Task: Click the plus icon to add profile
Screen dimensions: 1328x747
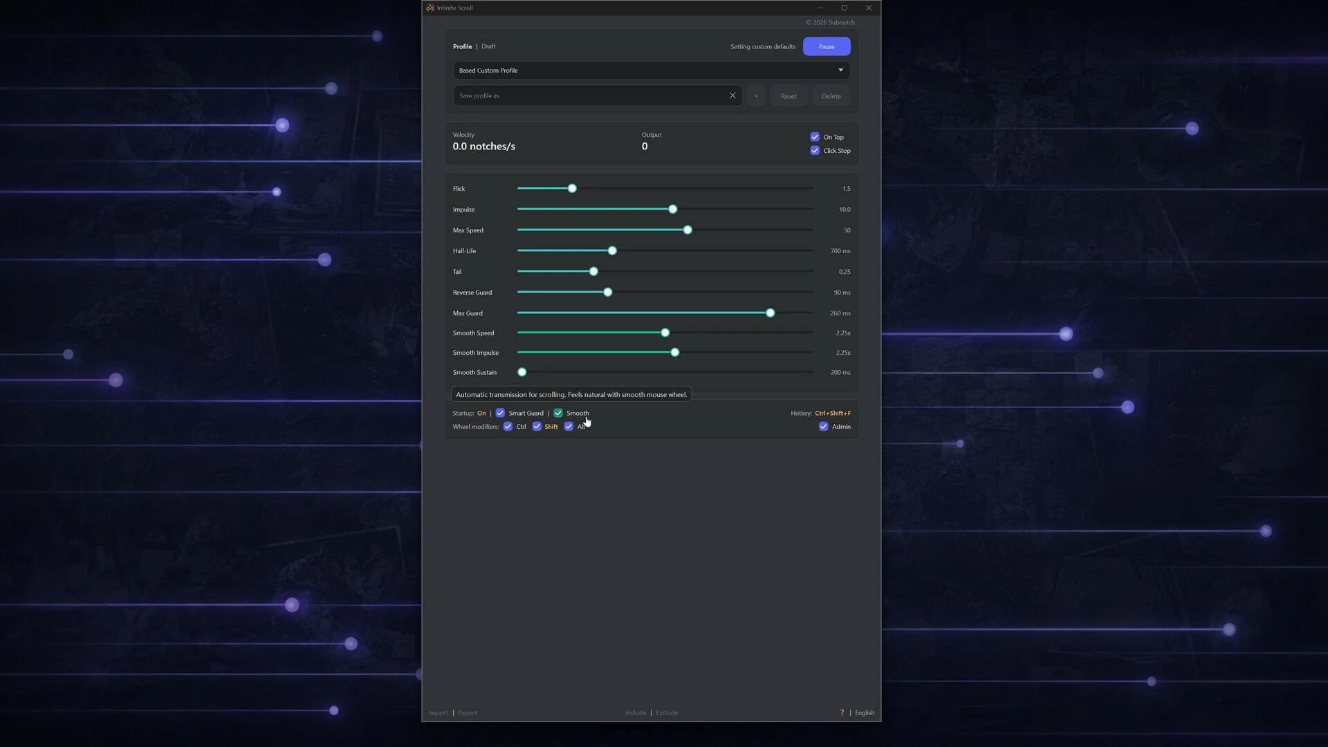Action: pos(756,96)
